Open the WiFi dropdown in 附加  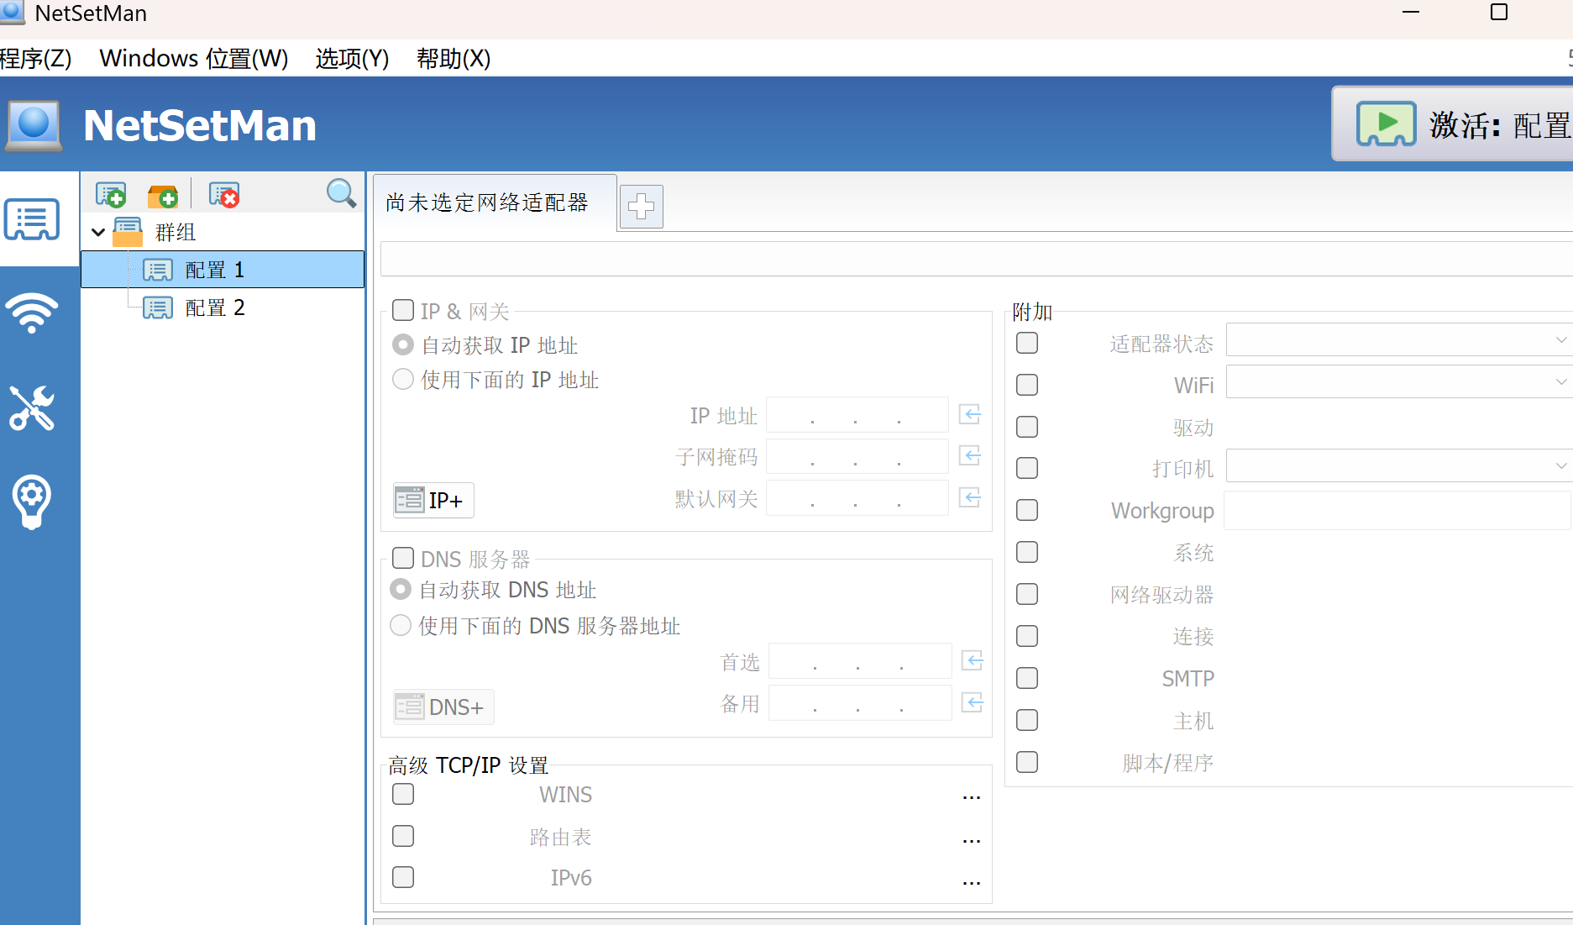(x=1399, y=381)
